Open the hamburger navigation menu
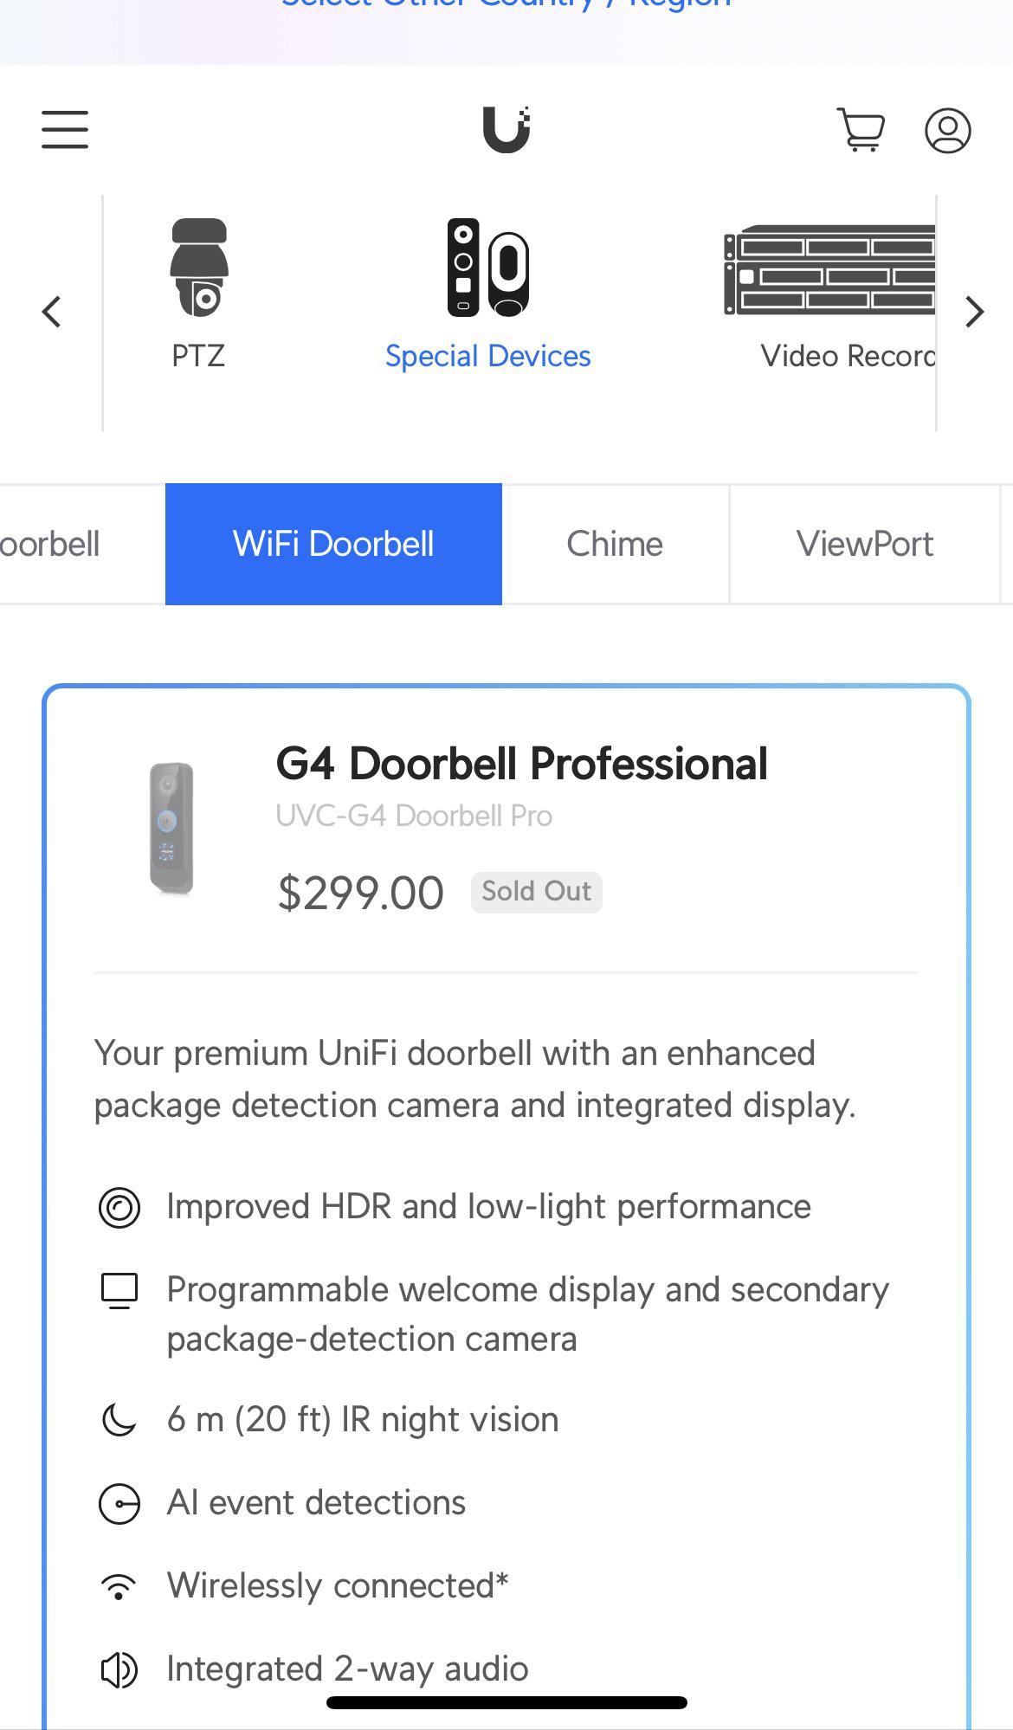Image resolution: width=1013 pixels, height=1730 pixels. tap(63, 130)
